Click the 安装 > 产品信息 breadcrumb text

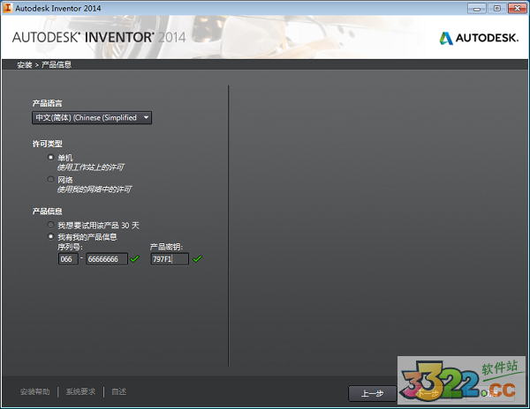[44, 64]
